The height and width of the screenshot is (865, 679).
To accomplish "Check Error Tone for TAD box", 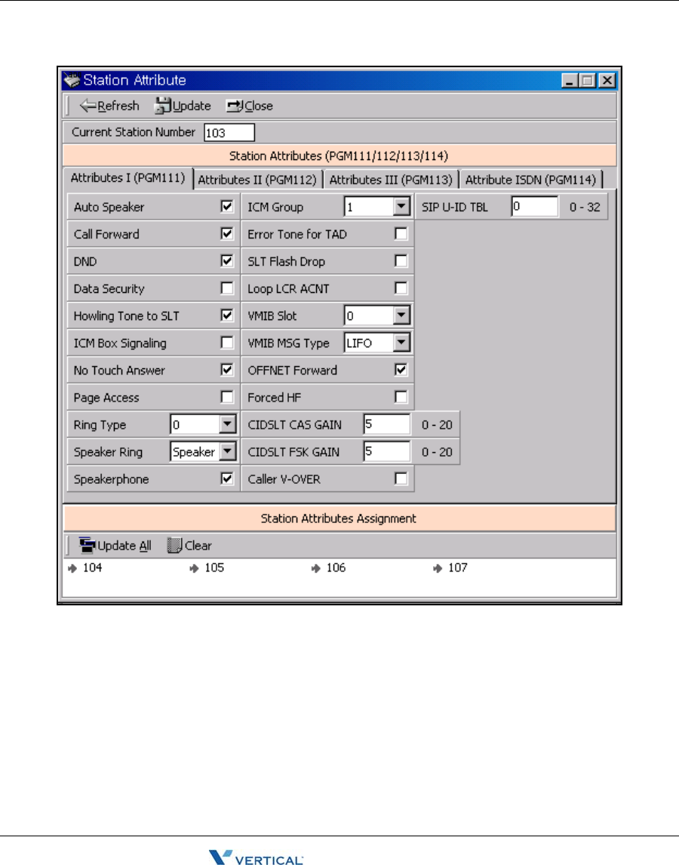I will (x=401, y=233).
